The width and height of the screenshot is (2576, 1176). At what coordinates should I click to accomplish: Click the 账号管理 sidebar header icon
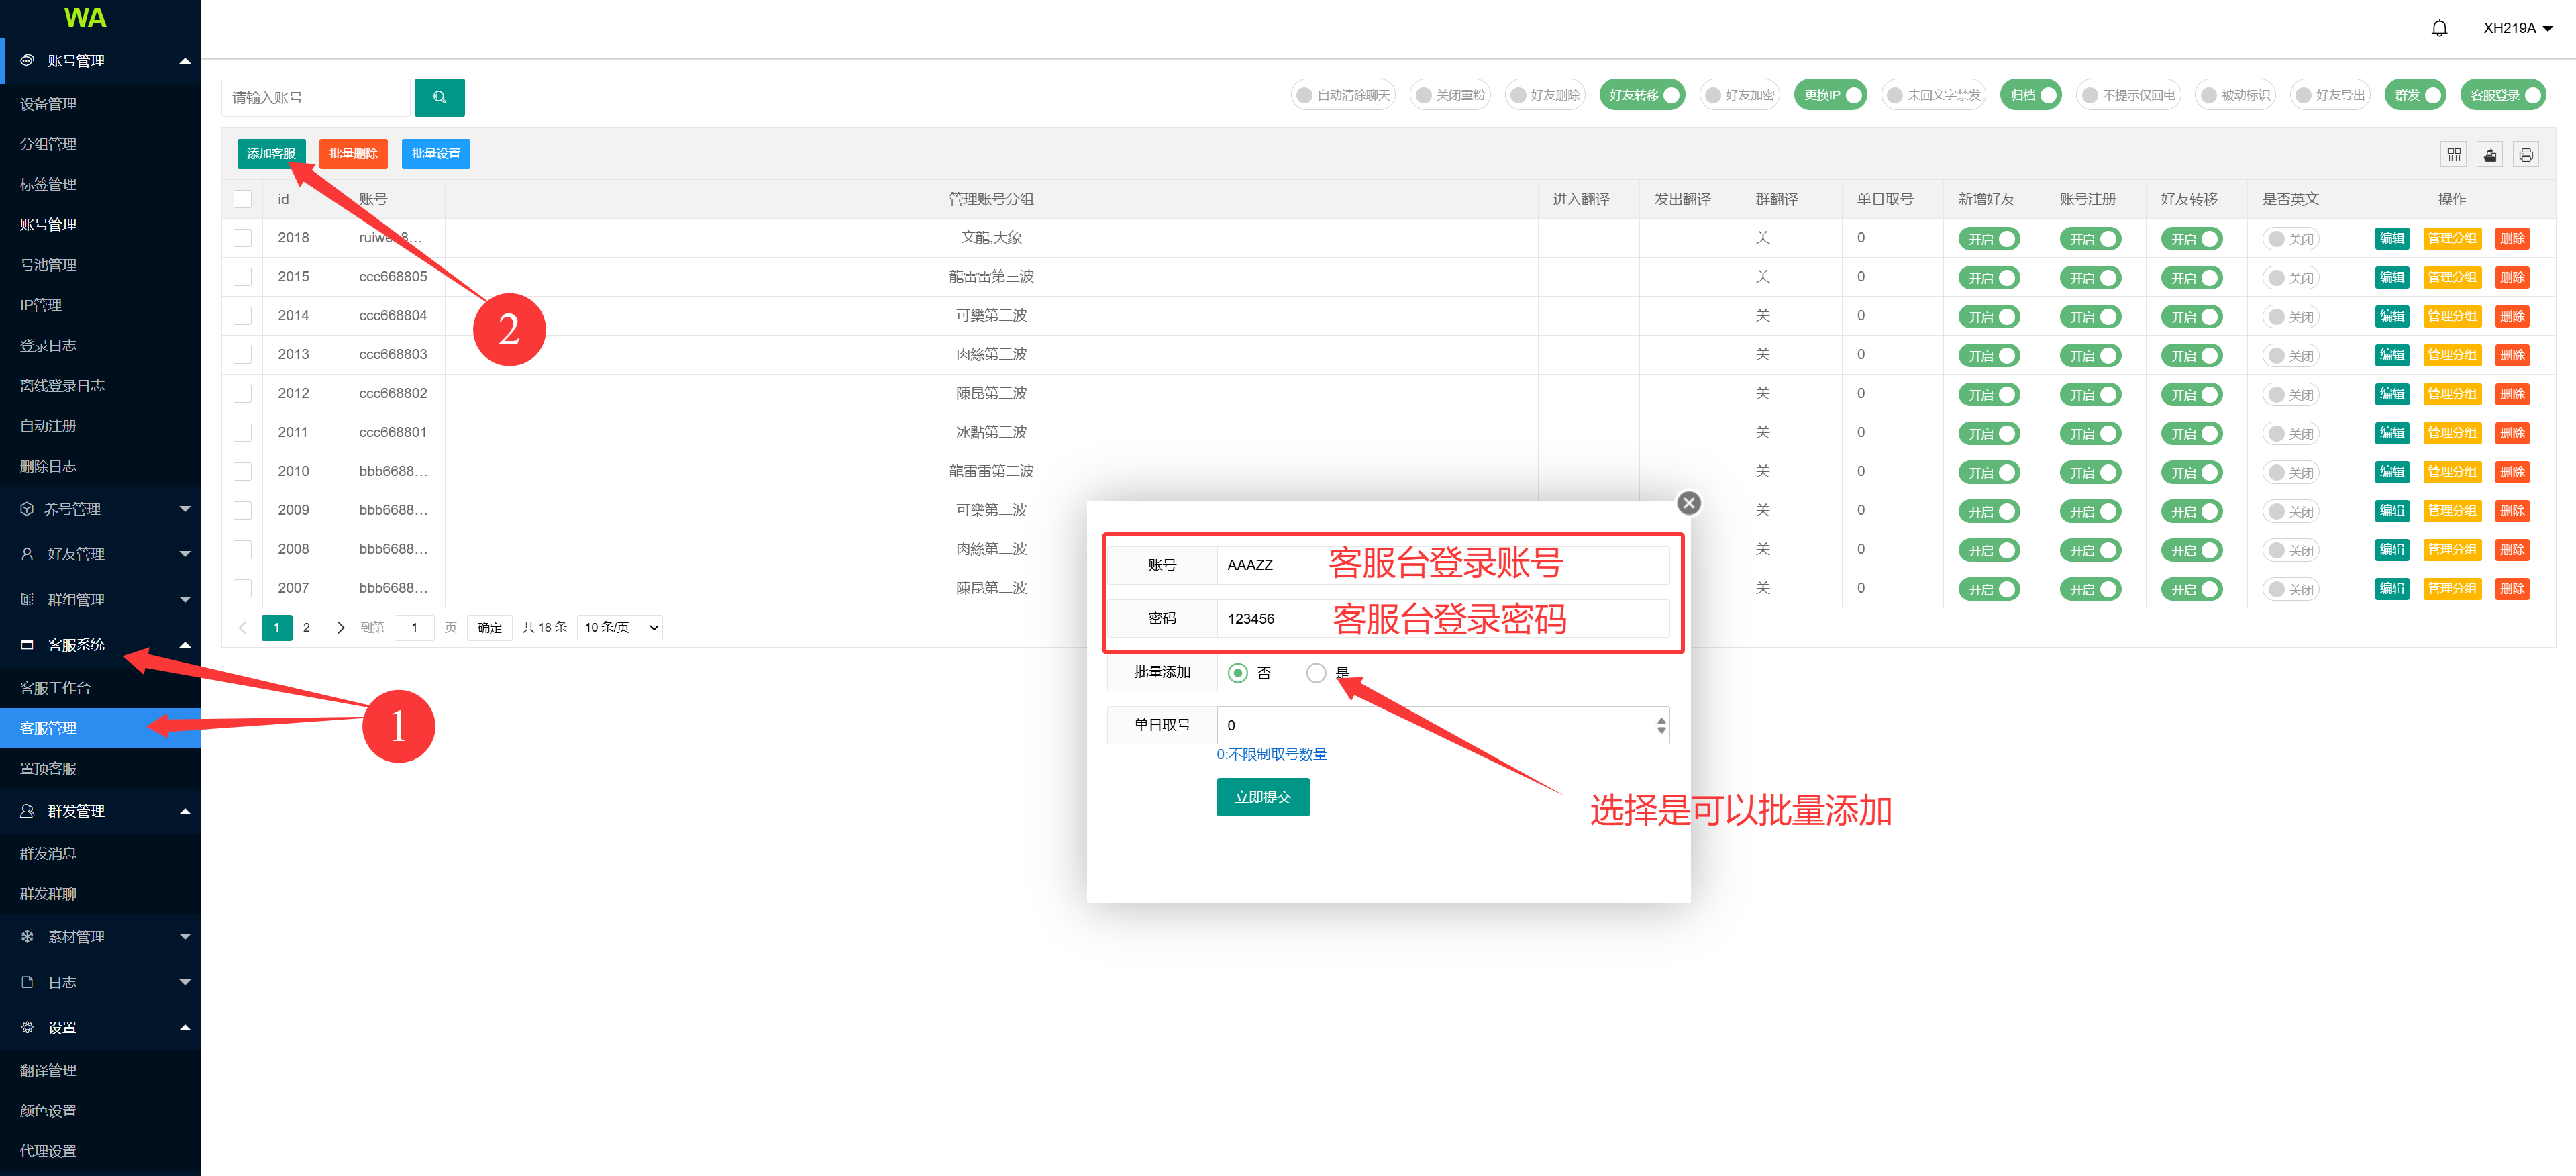27,61
